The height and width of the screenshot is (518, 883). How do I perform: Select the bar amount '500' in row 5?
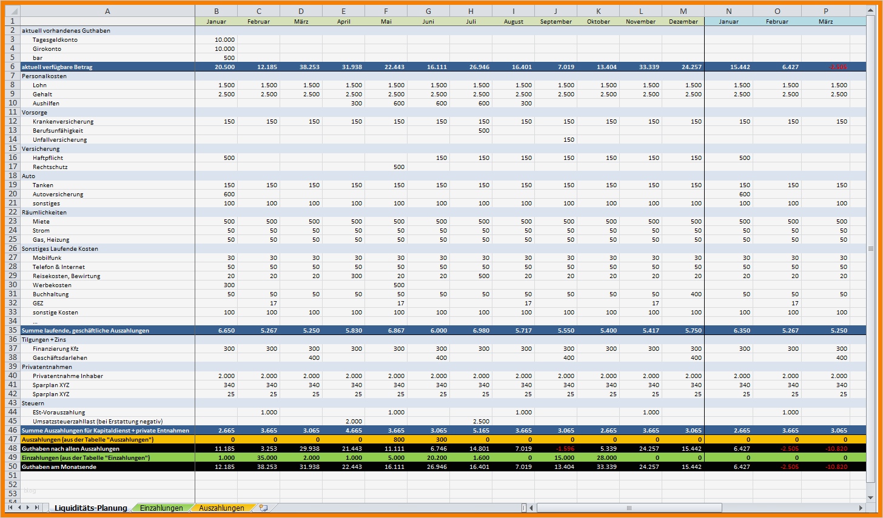click(x=216, y=58)
